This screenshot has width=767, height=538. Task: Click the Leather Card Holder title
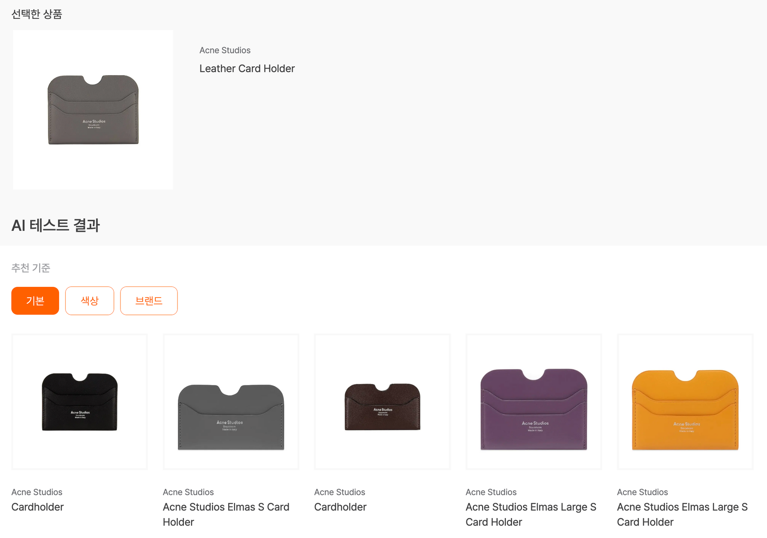coord(247,69)
